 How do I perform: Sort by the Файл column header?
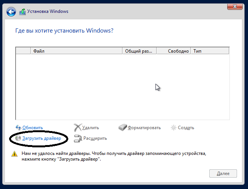(76, 51)
